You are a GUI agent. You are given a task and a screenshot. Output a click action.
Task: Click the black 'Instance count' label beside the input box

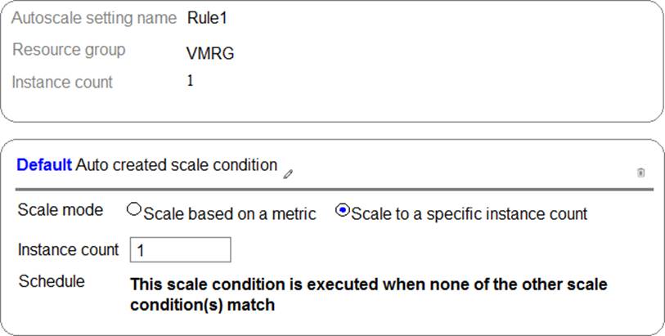pyautogui.click(x=68, y=250)
